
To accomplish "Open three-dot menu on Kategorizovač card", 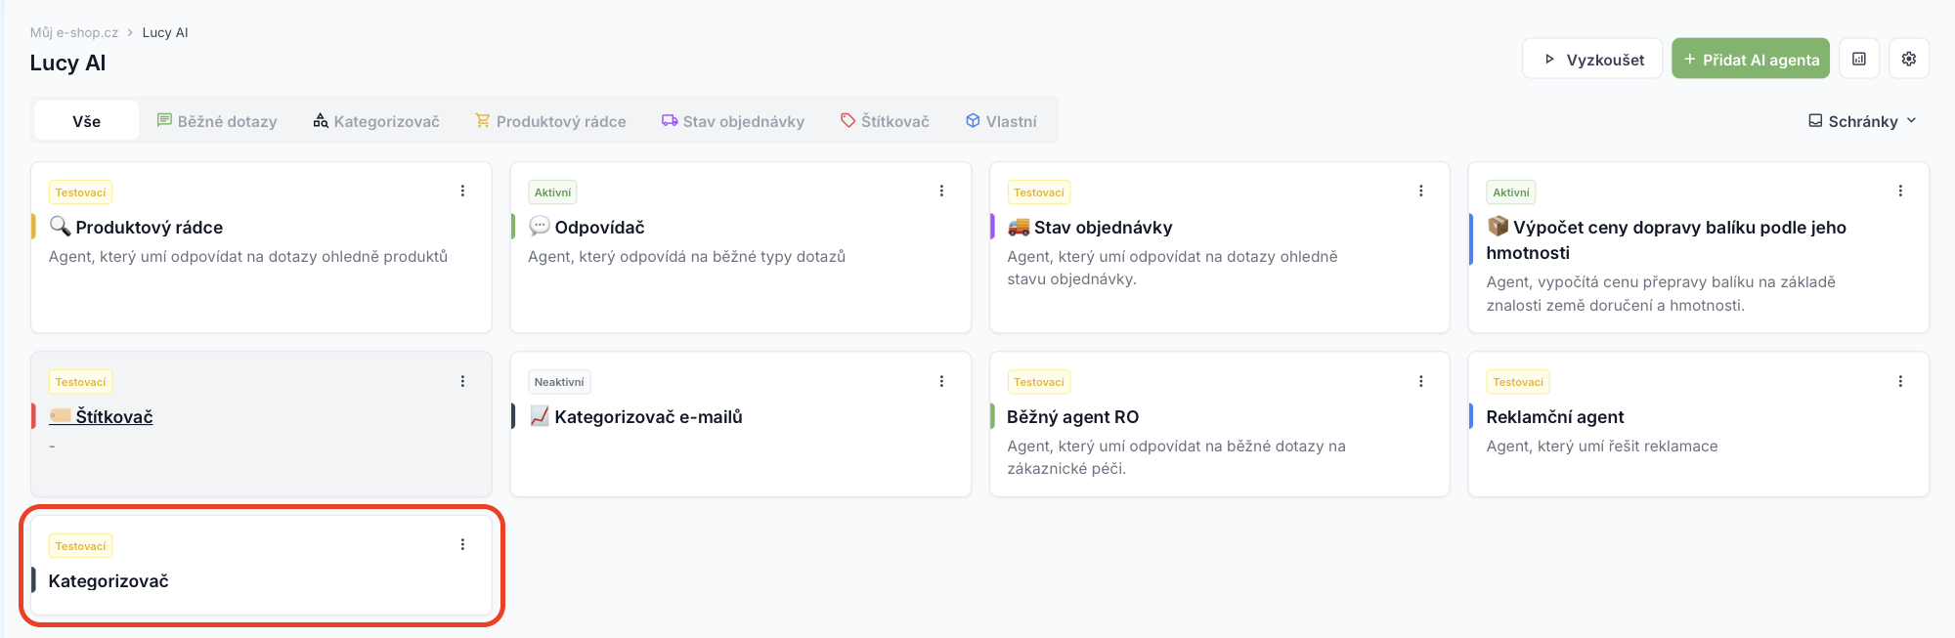I will click(462, 545).
